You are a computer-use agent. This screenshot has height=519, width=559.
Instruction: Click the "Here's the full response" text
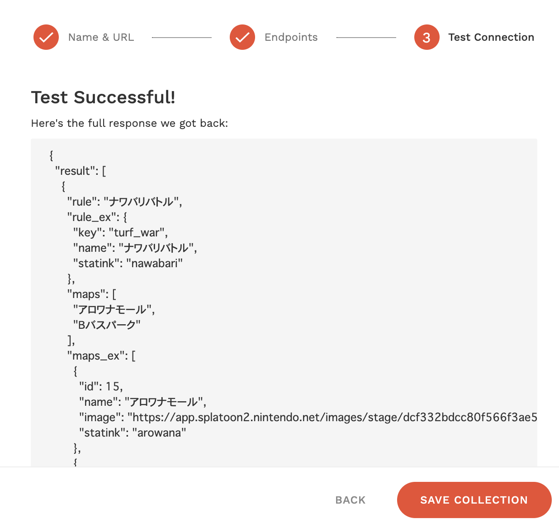point(129,123)
